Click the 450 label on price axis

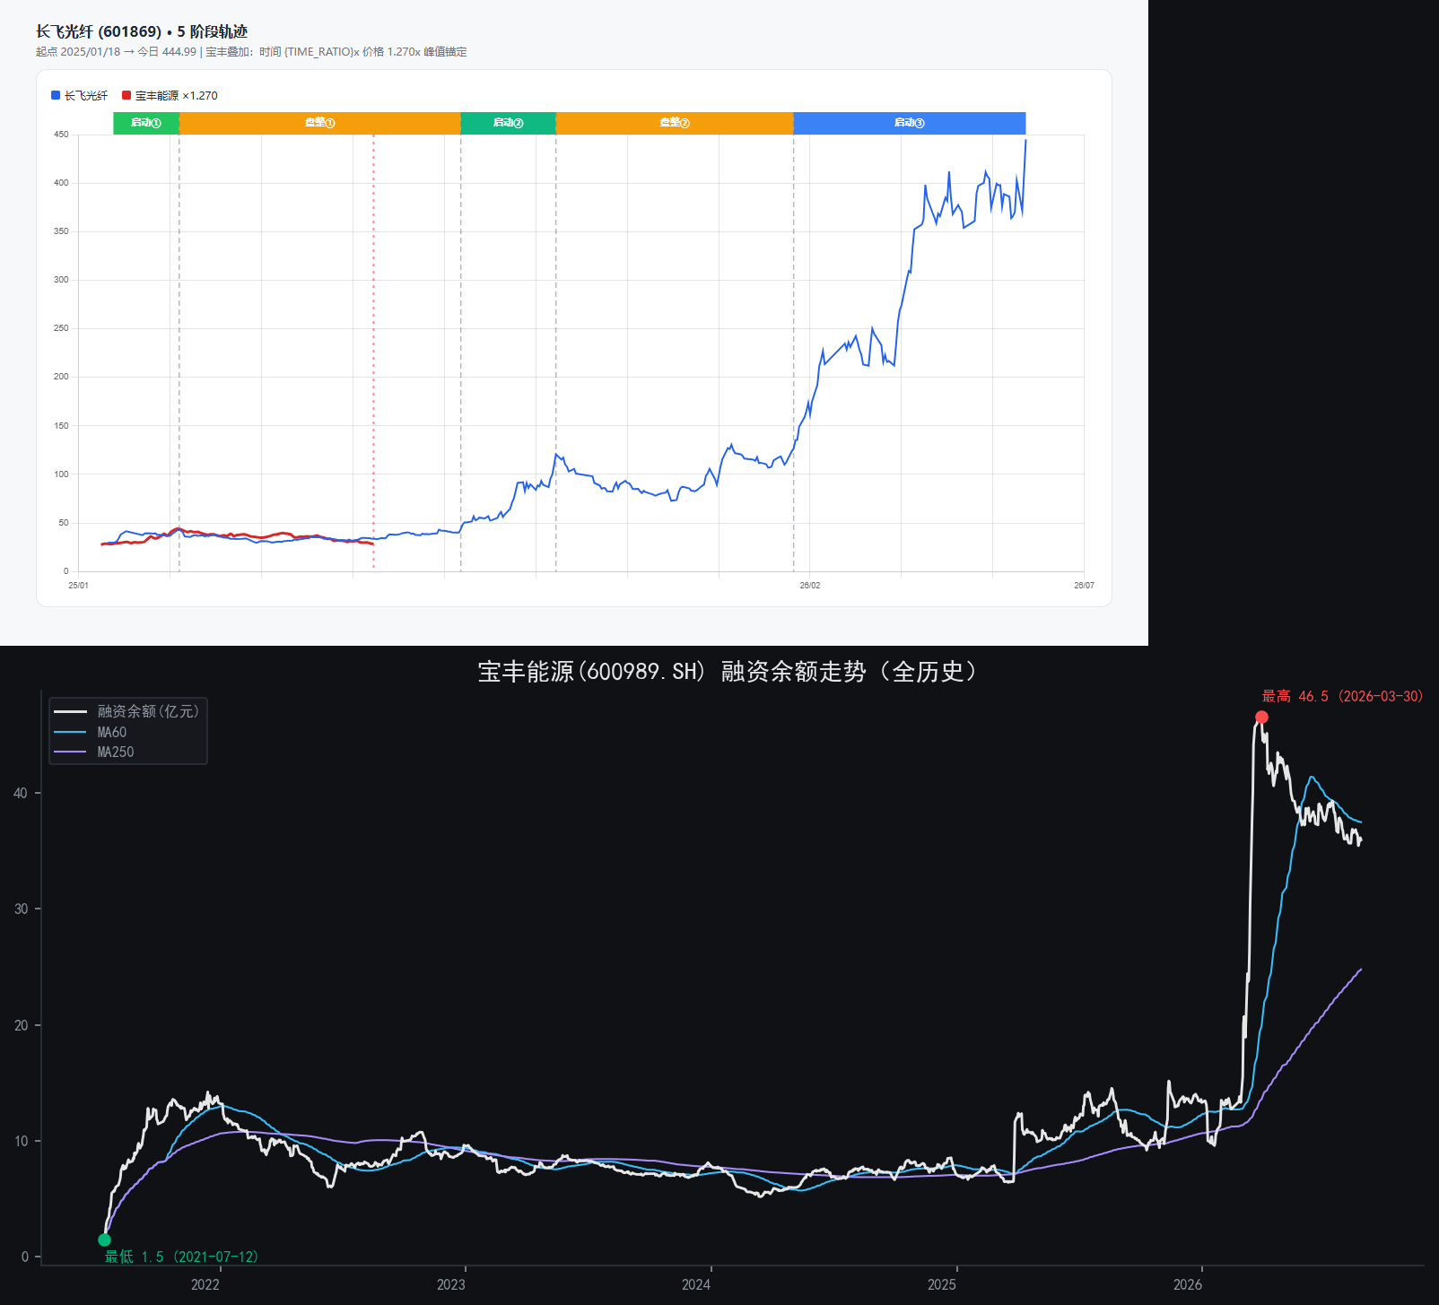click(61, 135)
